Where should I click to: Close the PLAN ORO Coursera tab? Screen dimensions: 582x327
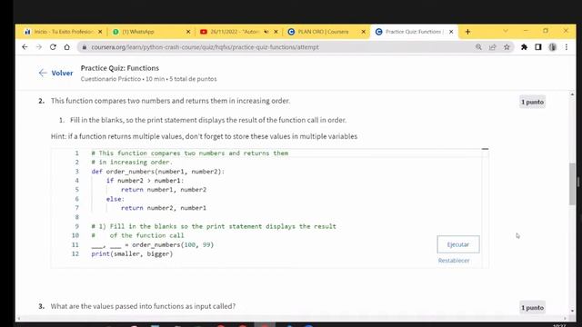pos(364,32)
